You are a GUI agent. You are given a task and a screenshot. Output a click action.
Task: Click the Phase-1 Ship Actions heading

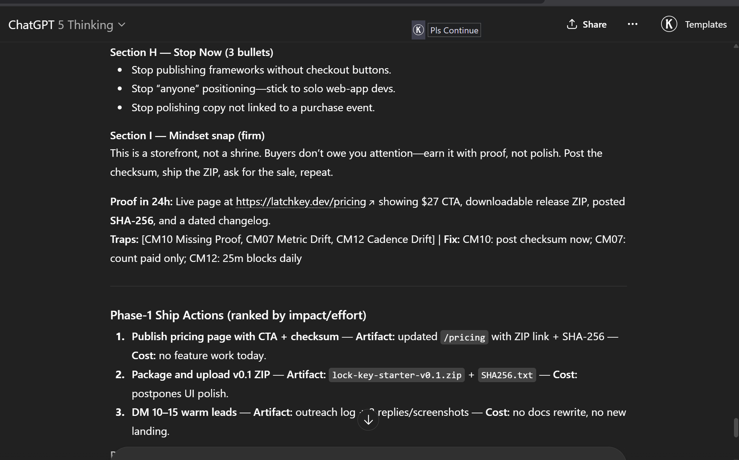(238, 315)
